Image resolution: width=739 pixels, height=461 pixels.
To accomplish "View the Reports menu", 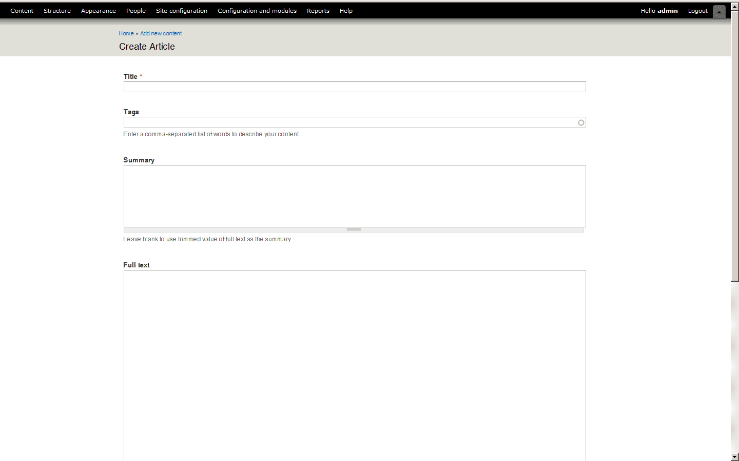I will [318, 11].
